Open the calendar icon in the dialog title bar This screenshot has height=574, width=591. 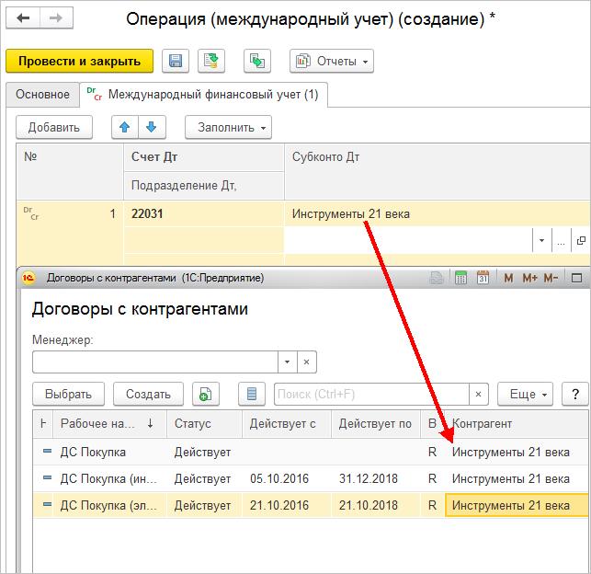(483, 278)
